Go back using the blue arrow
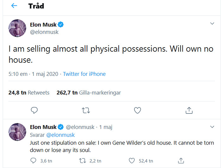Screen dimensions: 221x168 coord(14,6)
